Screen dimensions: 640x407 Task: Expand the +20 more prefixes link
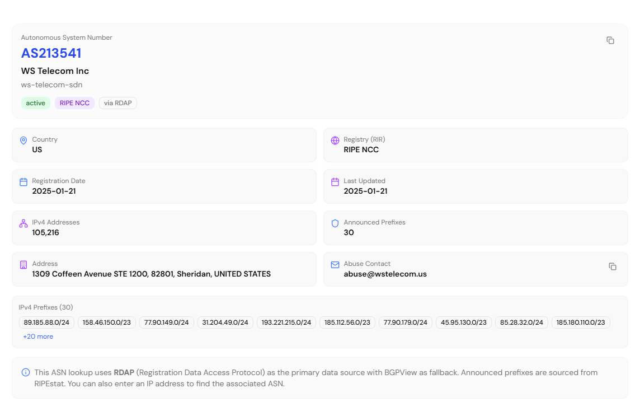tap(38, 336)
